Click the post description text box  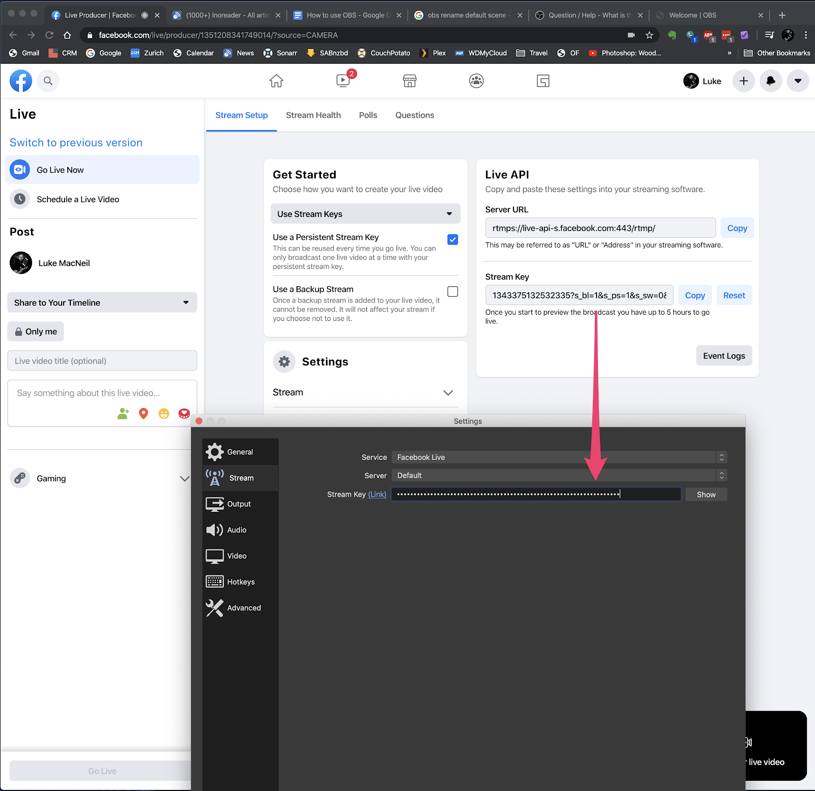[x=102, y=403]
